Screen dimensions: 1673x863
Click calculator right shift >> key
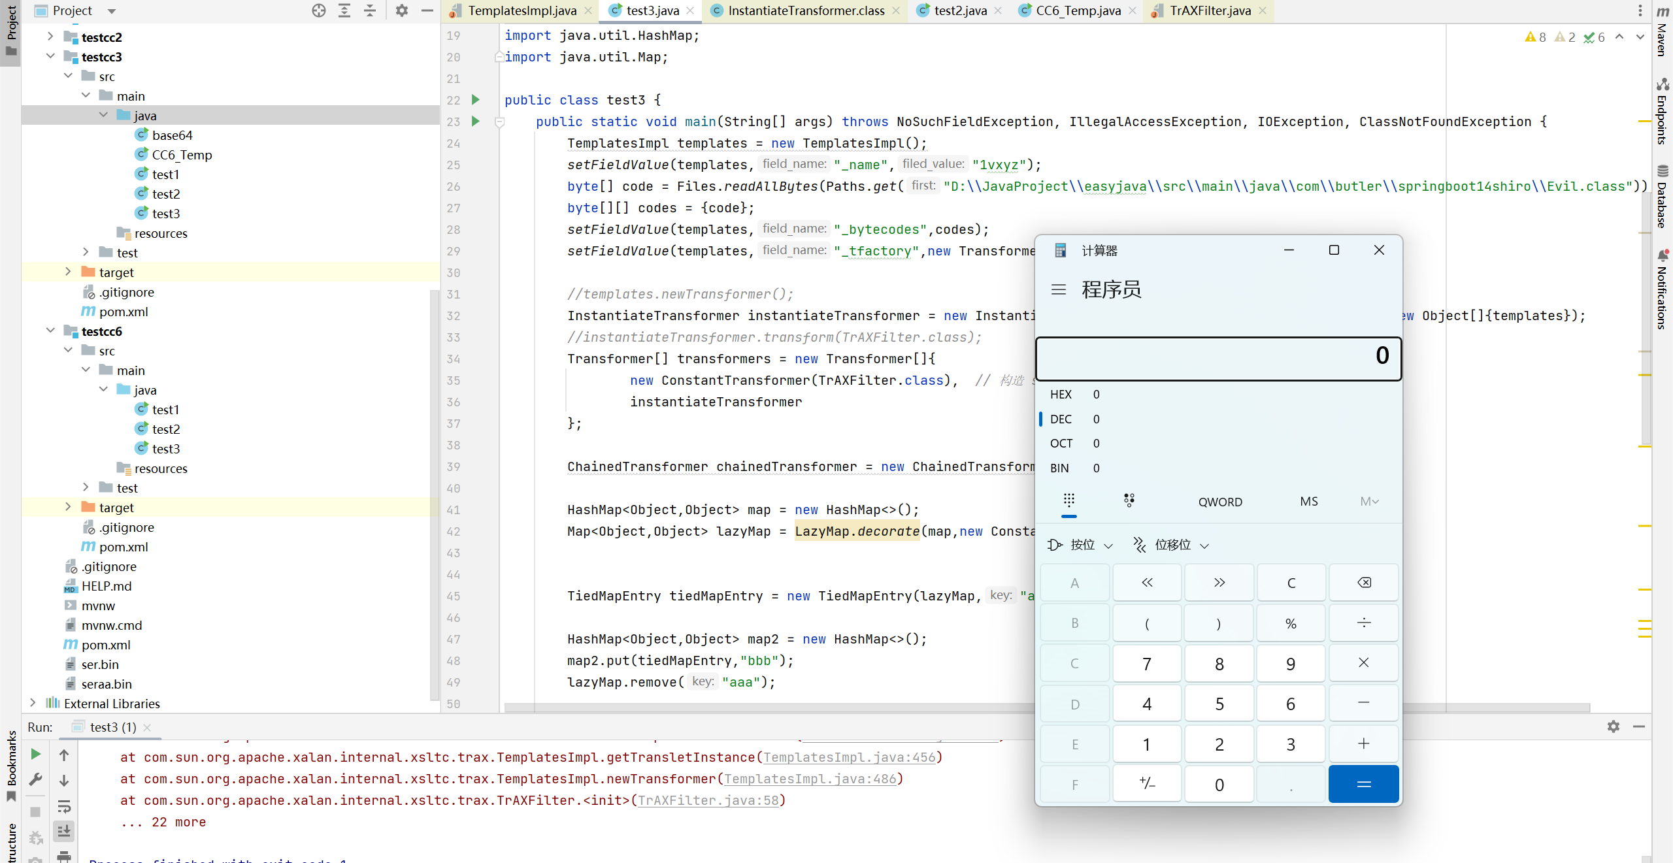coord(1219,583)
